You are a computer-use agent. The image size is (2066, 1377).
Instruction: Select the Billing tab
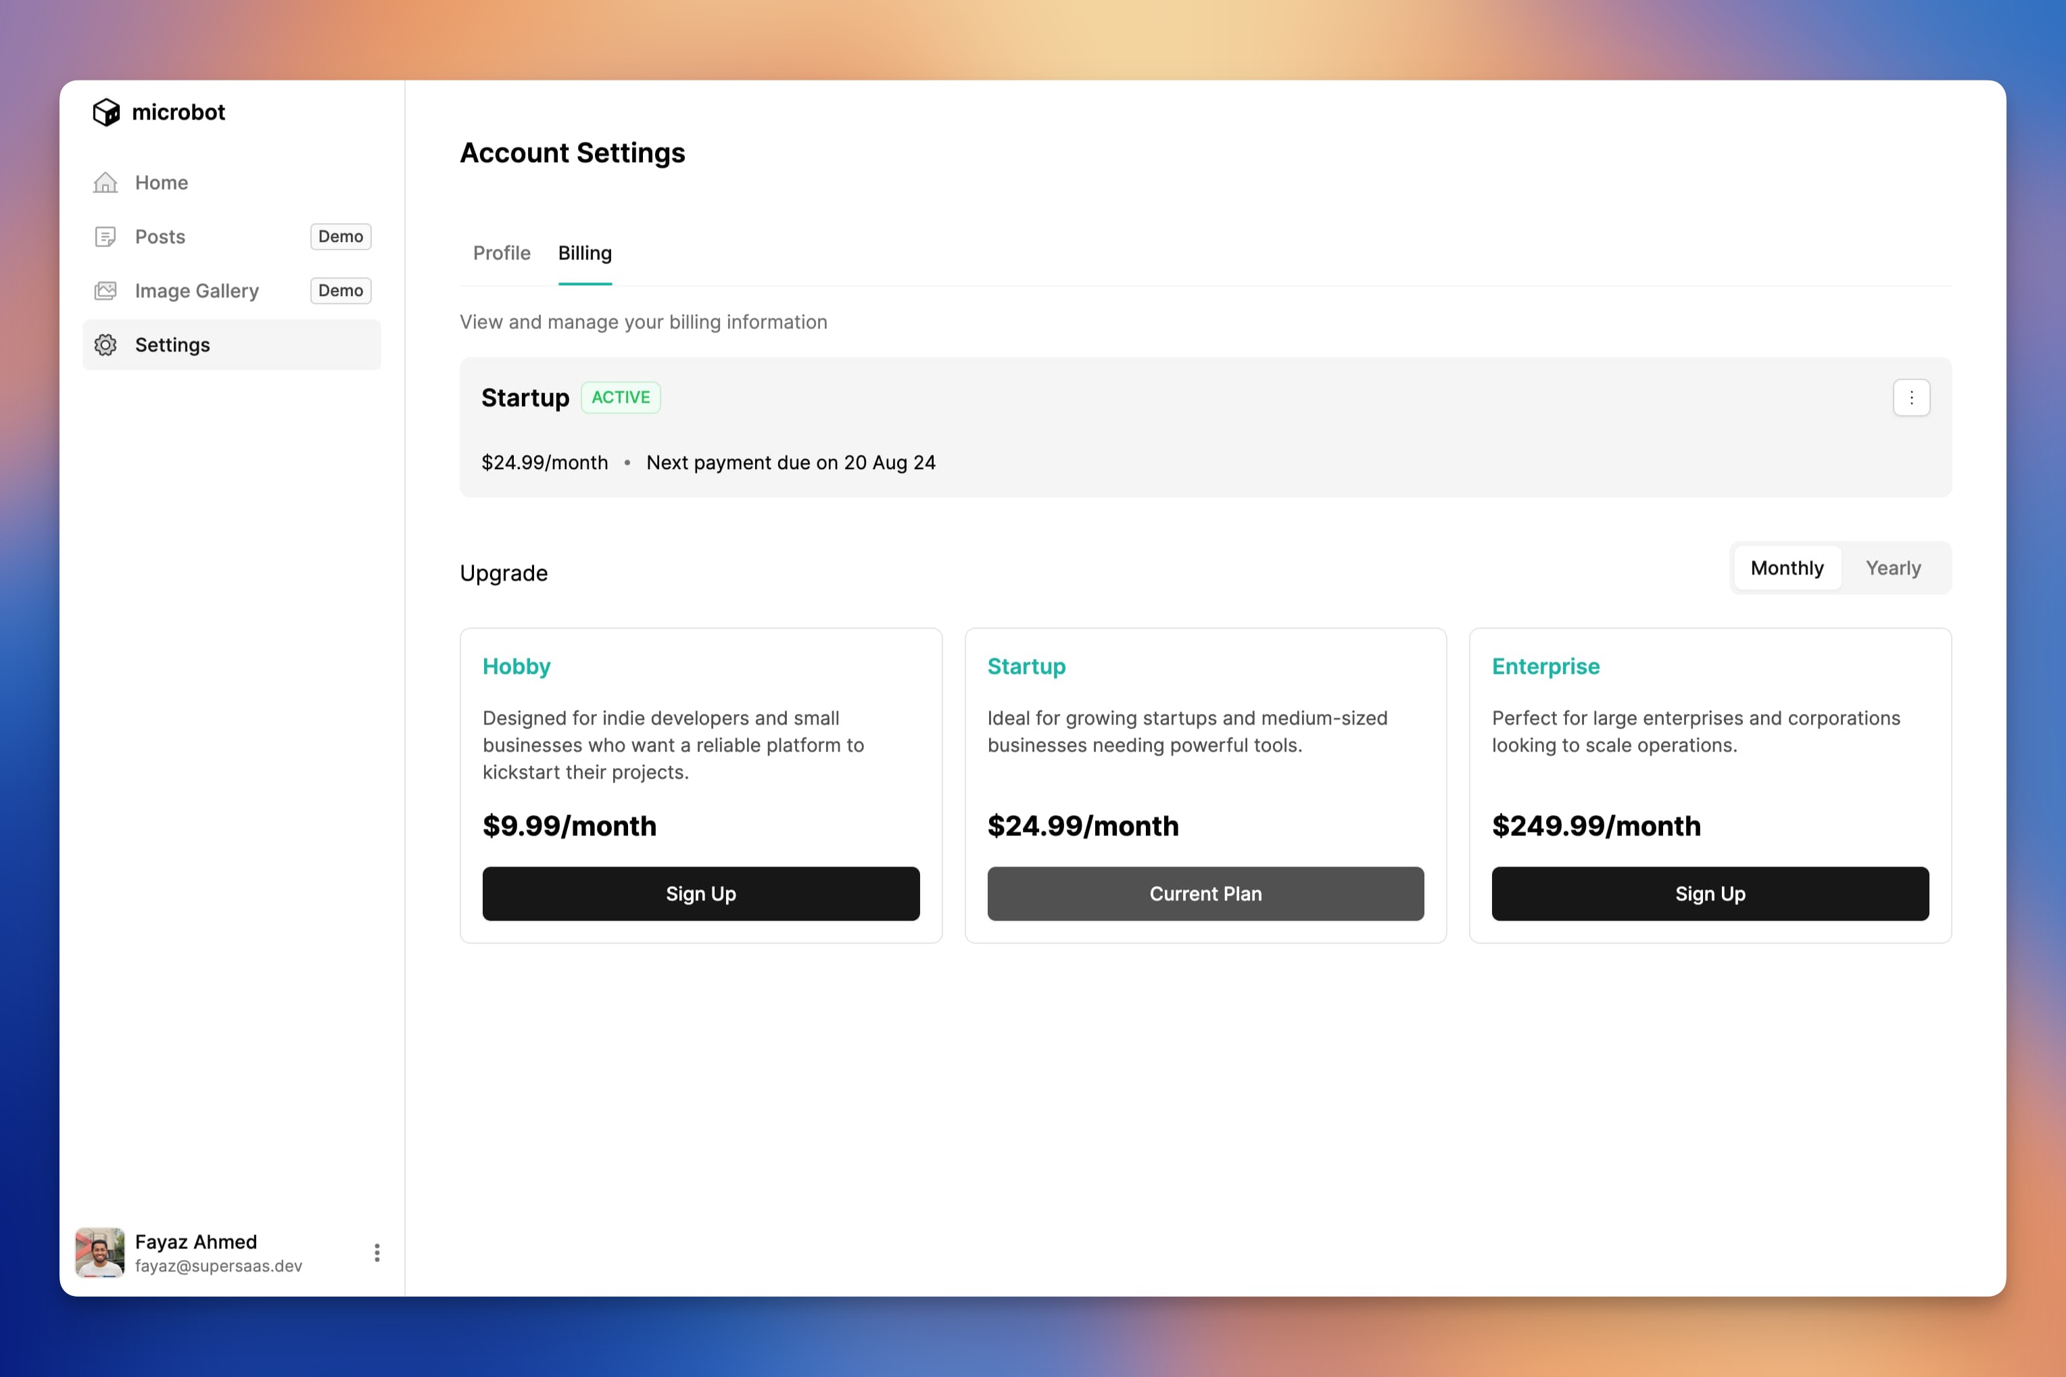point(585,253)
